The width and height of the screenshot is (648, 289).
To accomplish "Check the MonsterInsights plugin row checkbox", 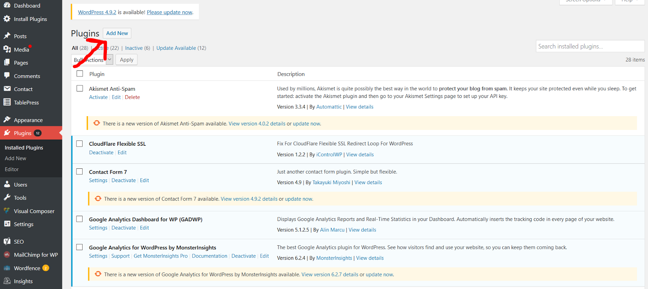I will (80, 247).
